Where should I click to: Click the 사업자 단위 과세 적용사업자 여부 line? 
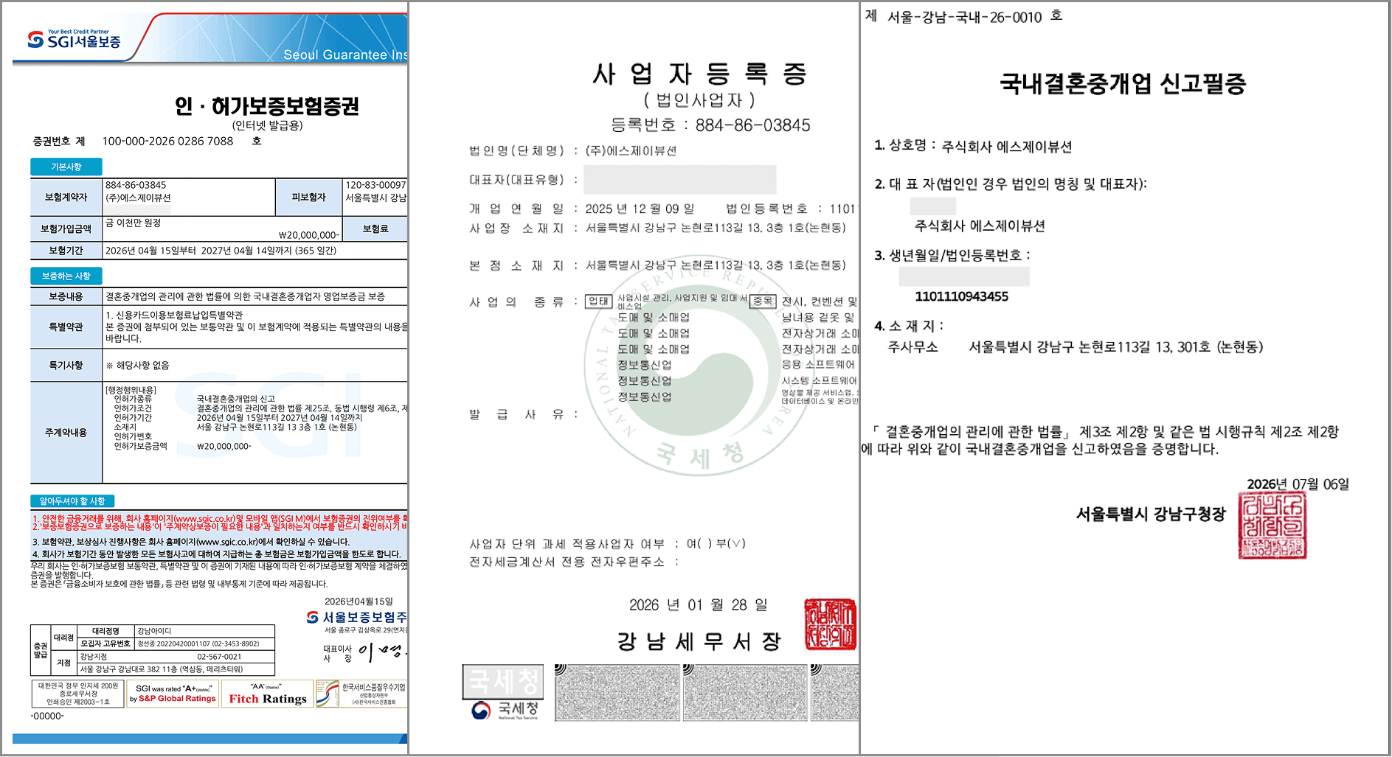tap(608, 544)
